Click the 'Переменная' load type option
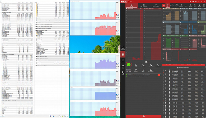The width and height of the screenshot is (206, 118). click(x=158, y=66)
